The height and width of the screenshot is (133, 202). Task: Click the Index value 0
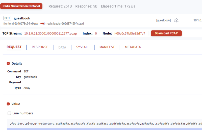[96, 34]
